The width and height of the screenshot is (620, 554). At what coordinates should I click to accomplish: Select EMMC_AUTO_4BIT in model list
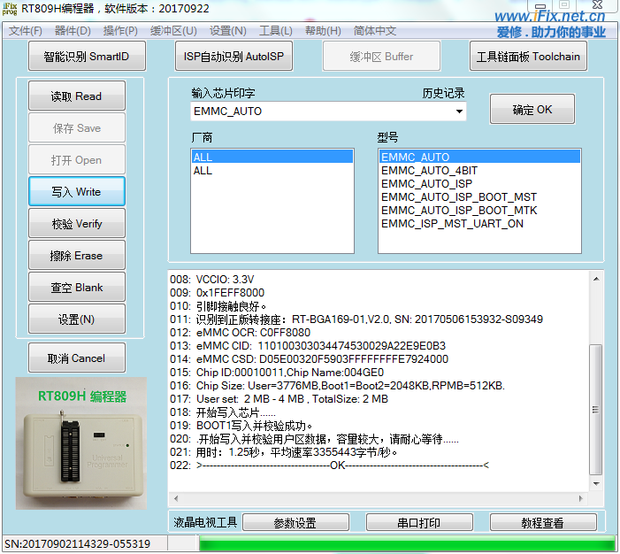point(429,171)
